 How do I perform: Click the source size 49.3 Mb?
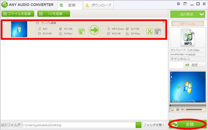[x=68, y=29]
